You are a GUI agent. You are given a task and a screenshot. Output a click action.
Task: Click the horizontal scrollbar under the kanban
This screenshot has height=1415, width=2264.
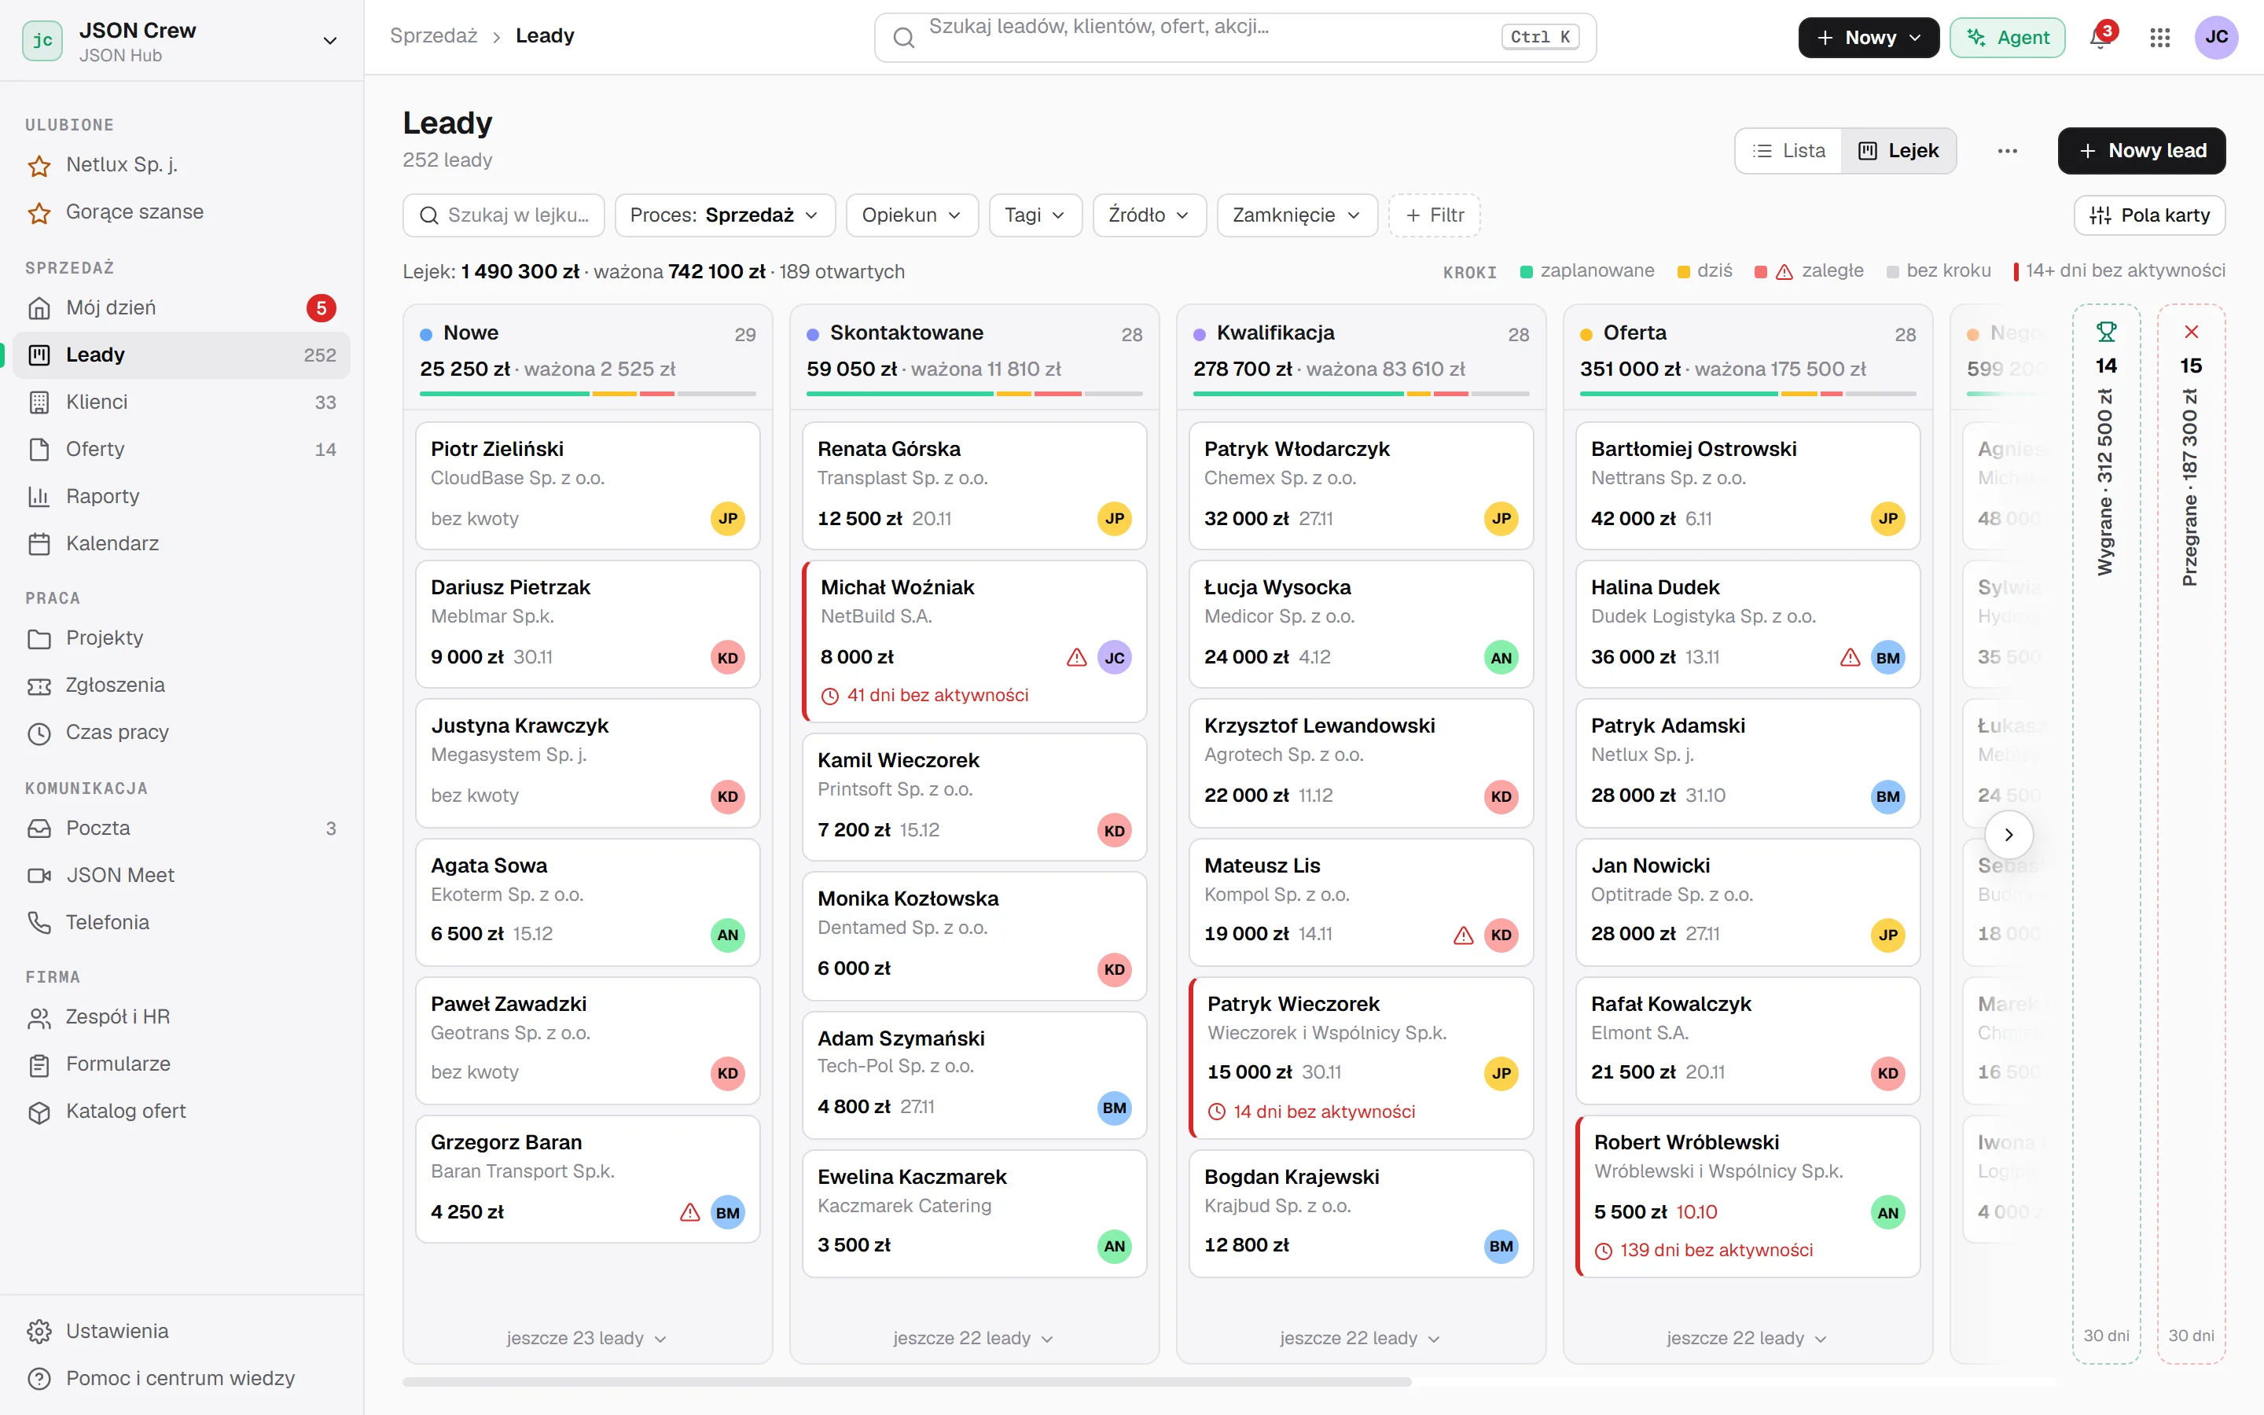coord(906,1381)
